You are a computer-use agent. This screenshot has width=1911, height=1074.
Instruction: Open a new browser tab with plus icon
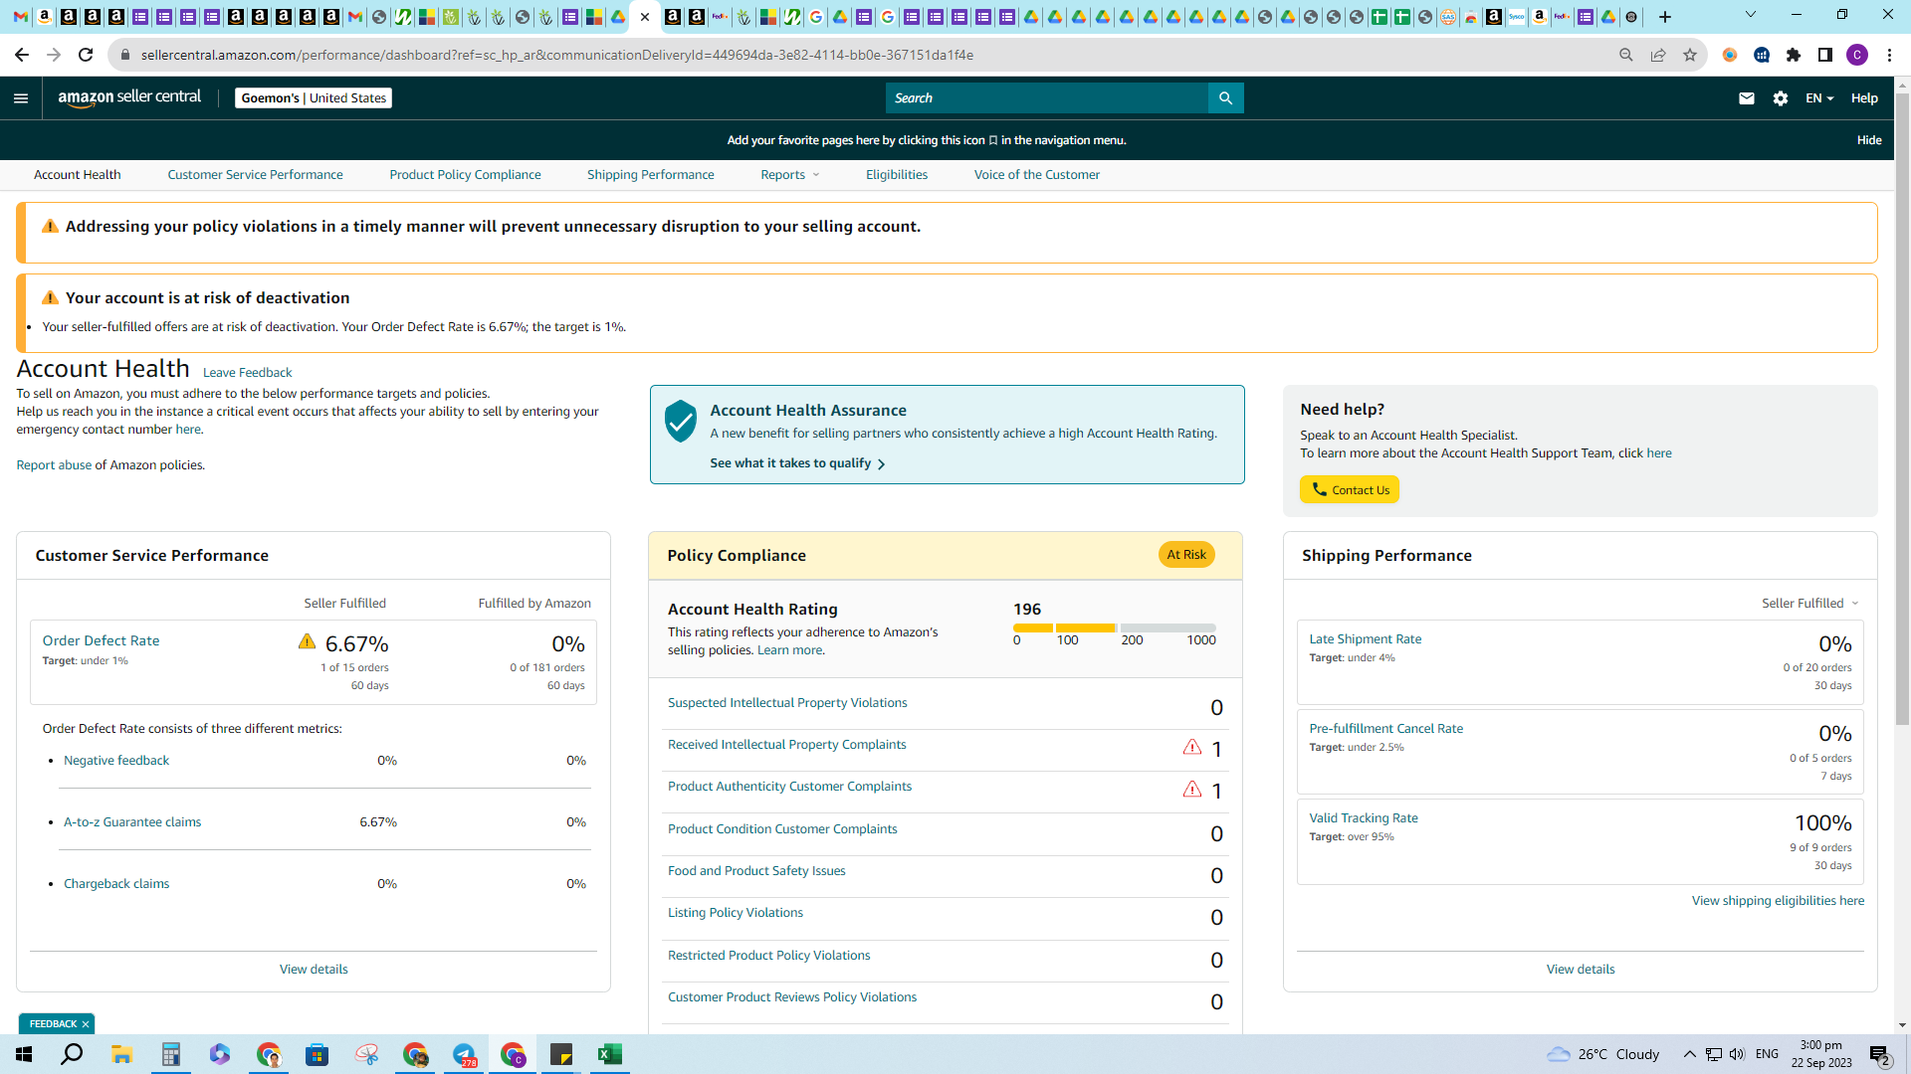point(1664,17)
